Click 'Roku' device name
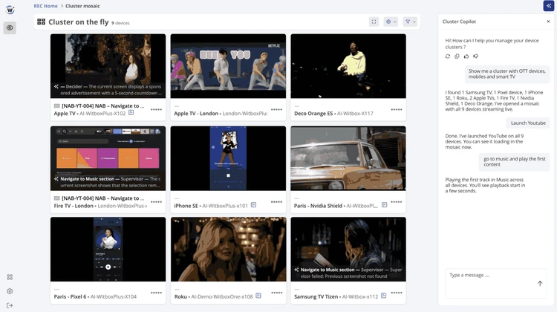This screenshot has height=312, width=557. click(180, 296)
